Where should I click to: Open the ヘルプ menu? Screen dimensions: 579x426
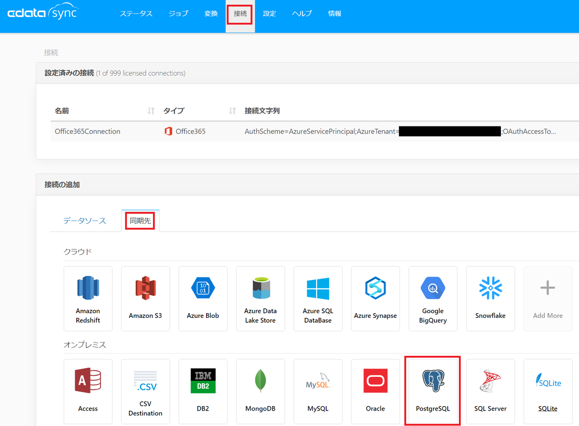point(302,14)
